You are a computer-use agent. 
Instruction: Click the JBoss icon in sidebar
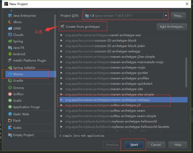coord(10,22)
